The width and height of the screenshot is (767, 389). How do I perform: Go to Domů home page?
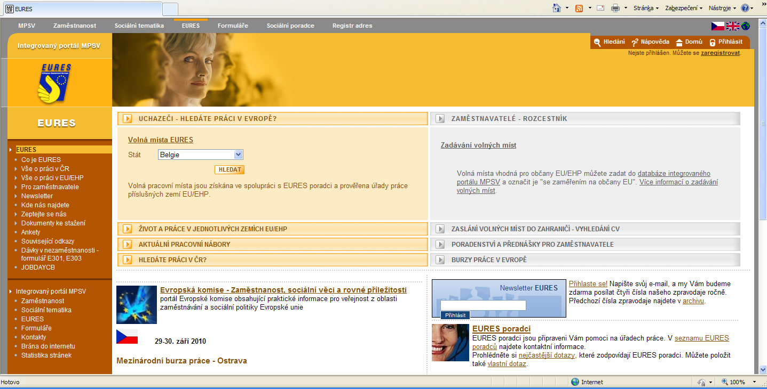(689, 42)
